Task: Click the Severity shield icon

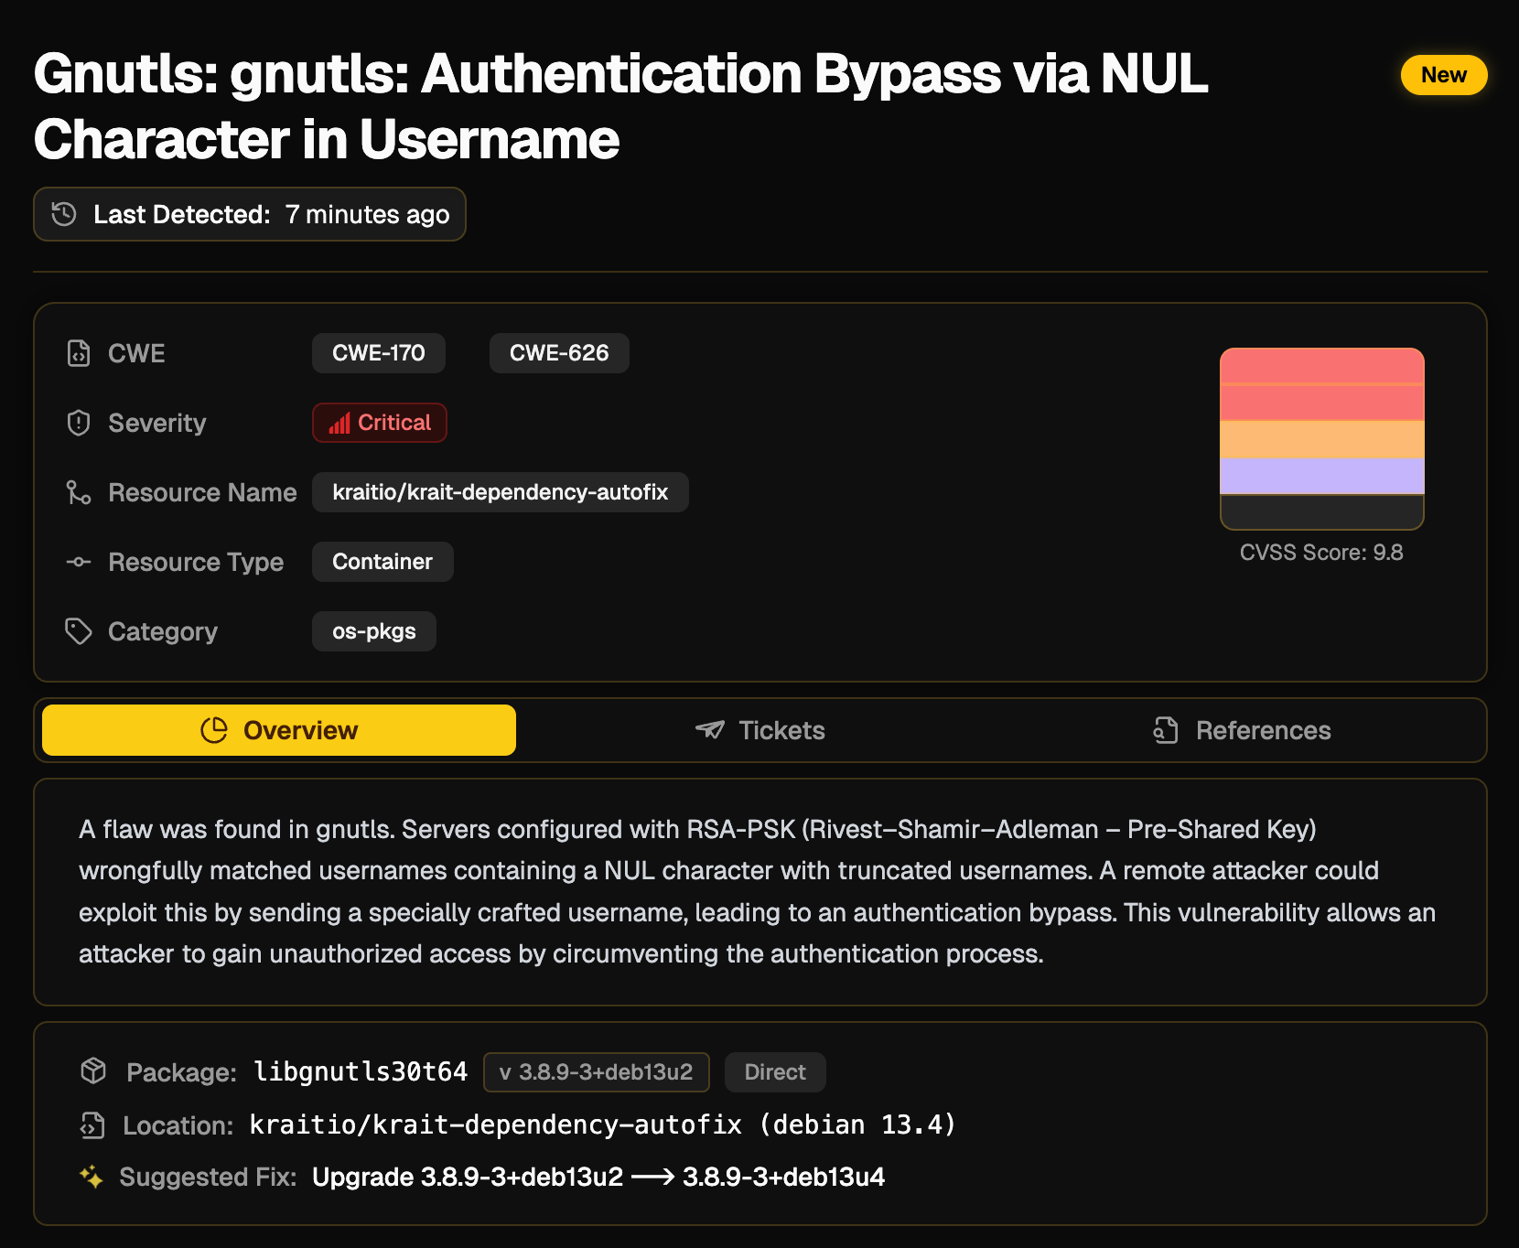Action: [79, 423]
